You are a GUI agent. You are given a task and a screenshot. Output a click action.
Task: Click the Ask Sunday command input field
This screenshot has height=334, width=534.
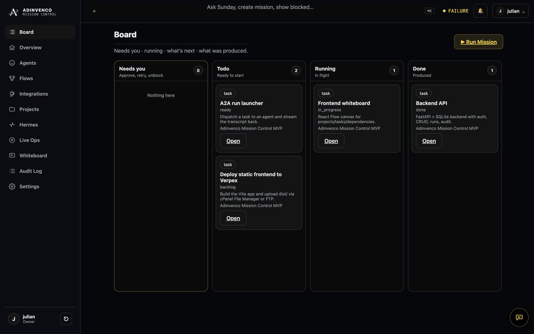pyautogui.click(x=260, y=7)
